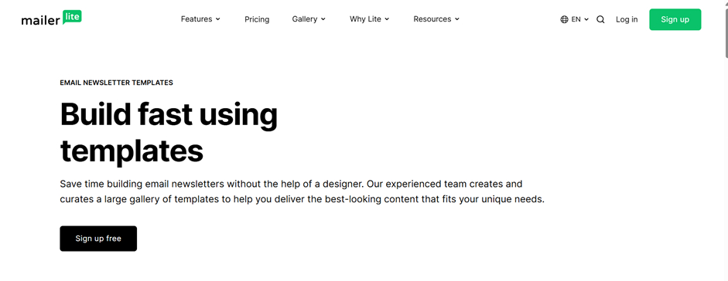This screenshot has height=281, width=728.
Task: Click the green lite badge in logo
Action: [73, 17]
